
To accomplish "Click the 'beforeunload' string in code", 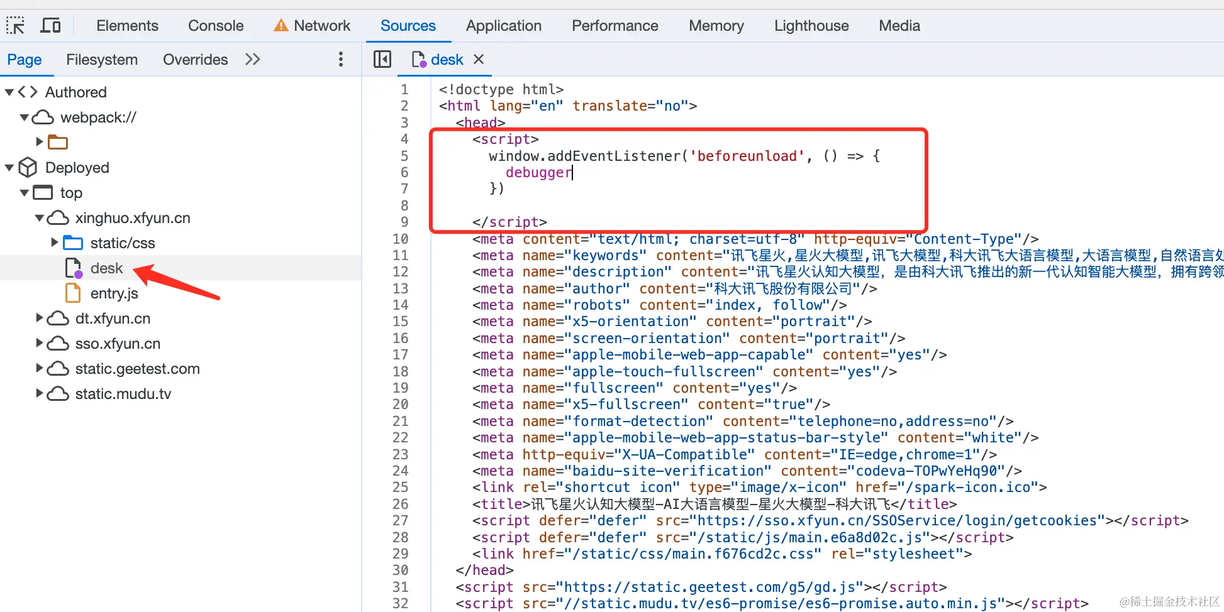I will (747, 156).
